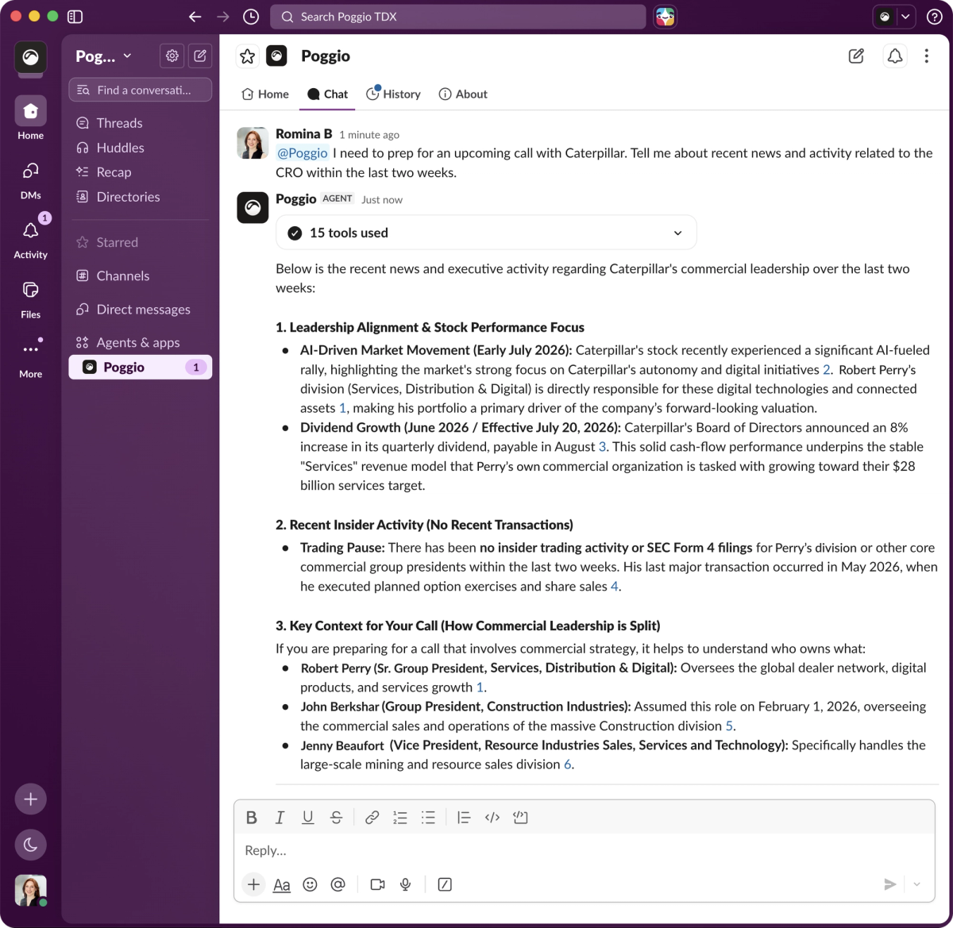Viewport: 953px width, 928px height.
Task: Toggle underline formatting
Action: pyautogui.click(x=308, y=818)
